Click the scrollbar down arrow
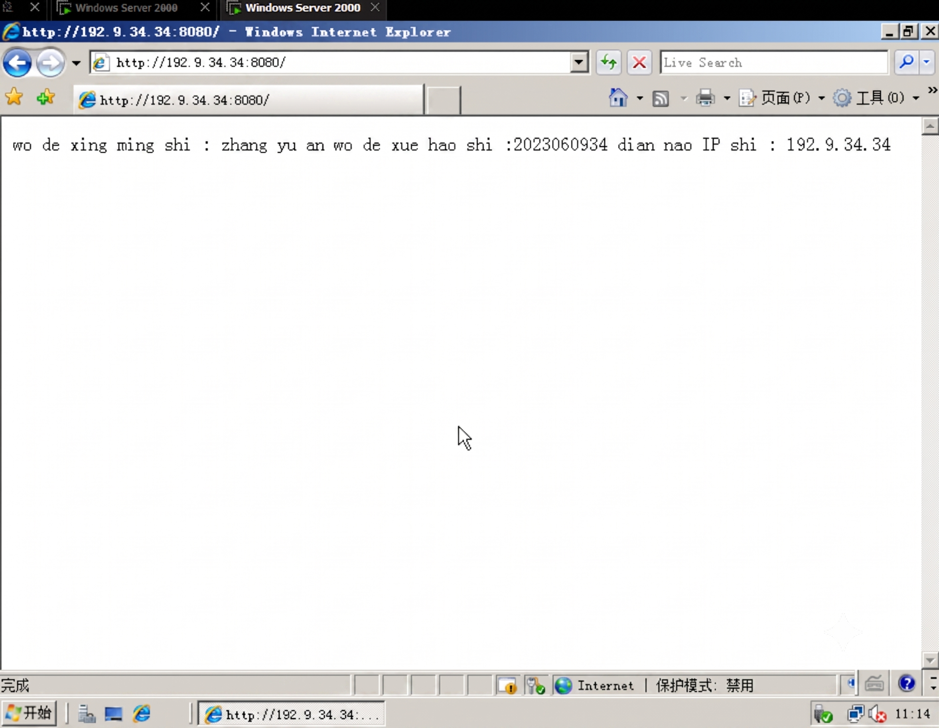Viewport: 939px width, 728px height. 930,660
